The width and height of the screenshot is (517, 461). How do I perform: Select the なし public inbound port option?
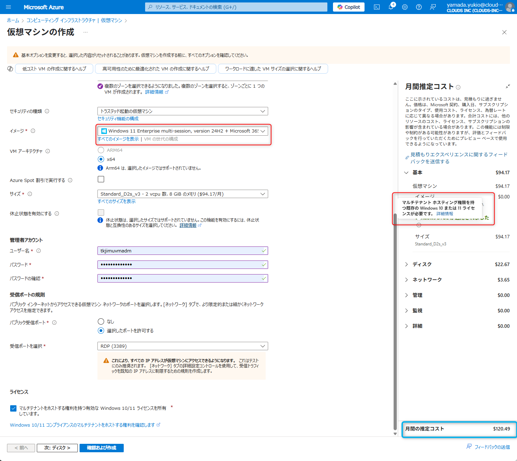click(x=101, y=321)
